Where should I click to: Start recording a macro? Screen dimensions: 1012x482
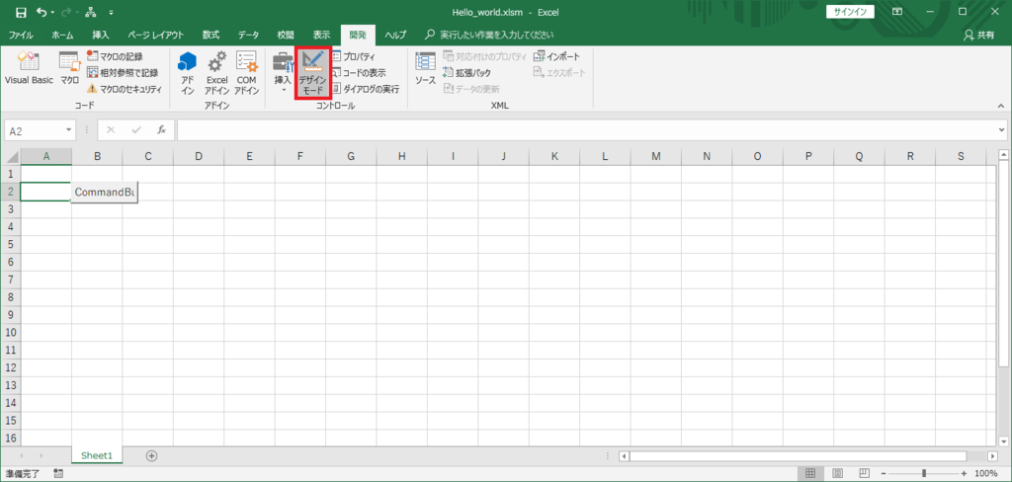[x=115, y=56]
